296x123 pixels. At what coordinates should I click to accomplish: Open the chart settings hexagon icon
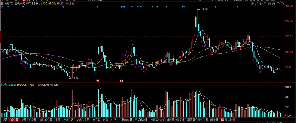tap(252, 4)
